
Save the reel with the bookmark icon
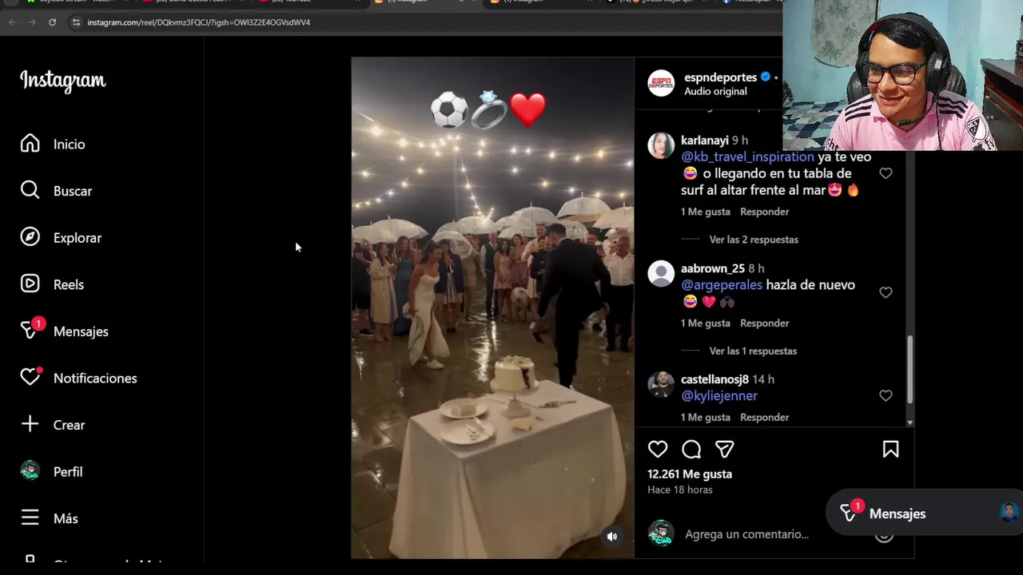point(890,450)
